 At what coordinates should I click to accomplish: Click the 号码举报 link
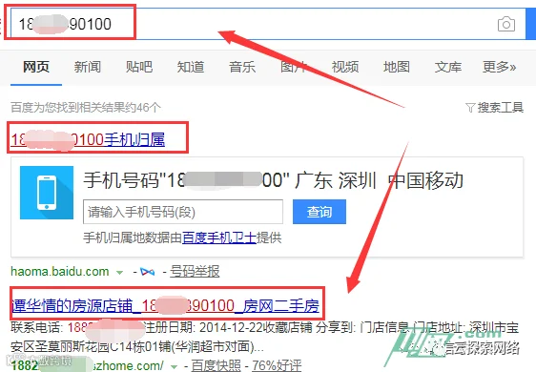pyautogui.click(x=195, y=272)
